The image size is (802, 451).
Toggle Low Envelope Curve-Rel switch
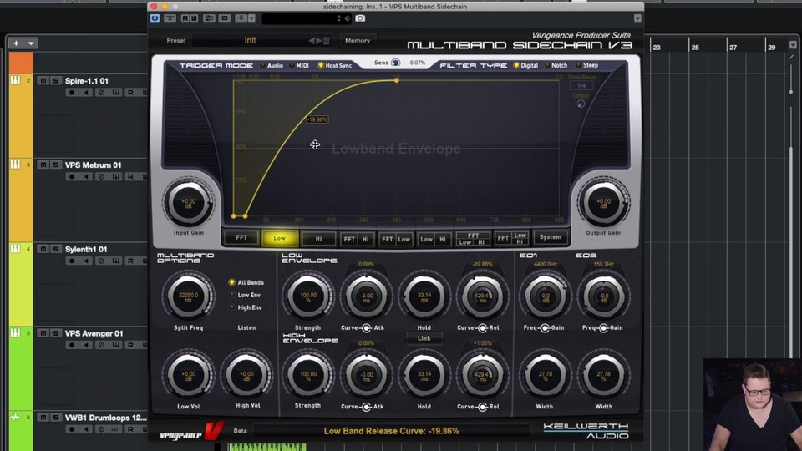[482, 327]
